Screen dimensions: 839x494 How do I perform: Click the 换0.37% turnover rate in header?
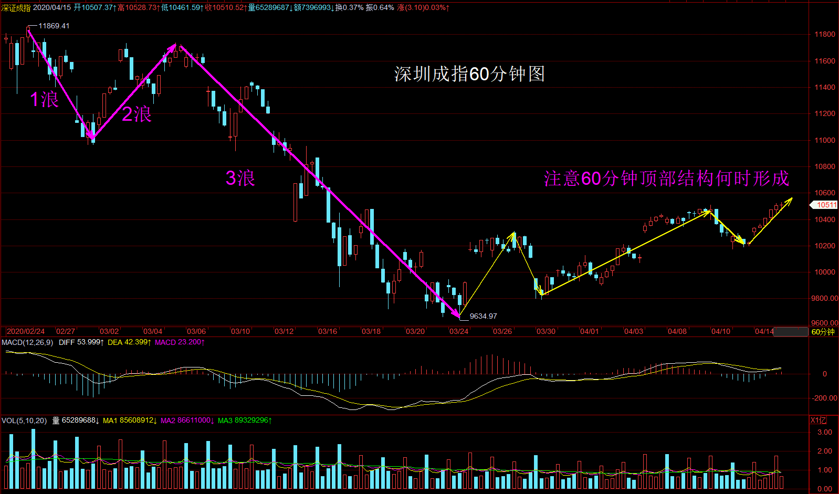(x=350, y=8)
